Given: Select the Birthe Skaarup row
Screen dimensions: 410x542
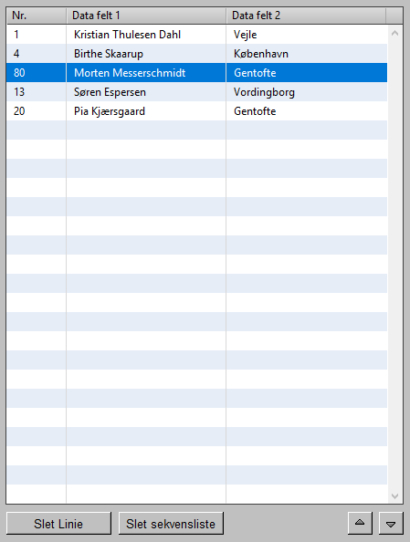Looking at the screenshot, I should [x=197, y=54].
